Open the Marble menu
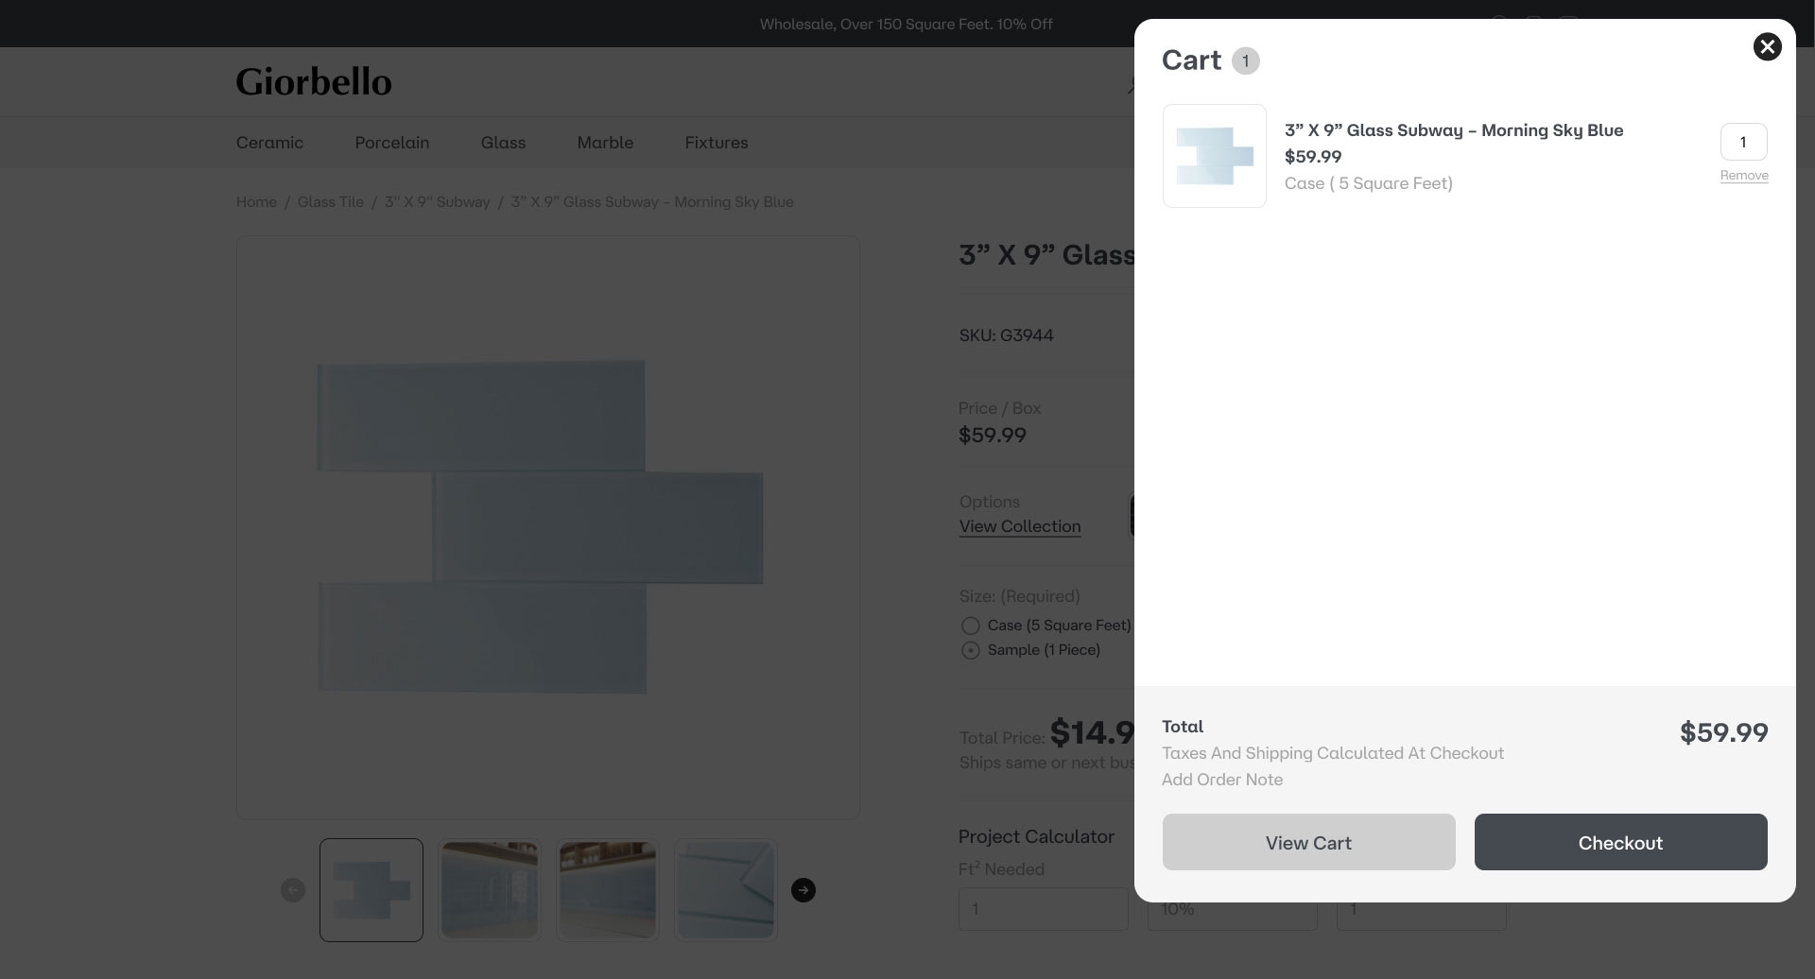Screen dimensions: 1815x979 click(x=605, y=143)
